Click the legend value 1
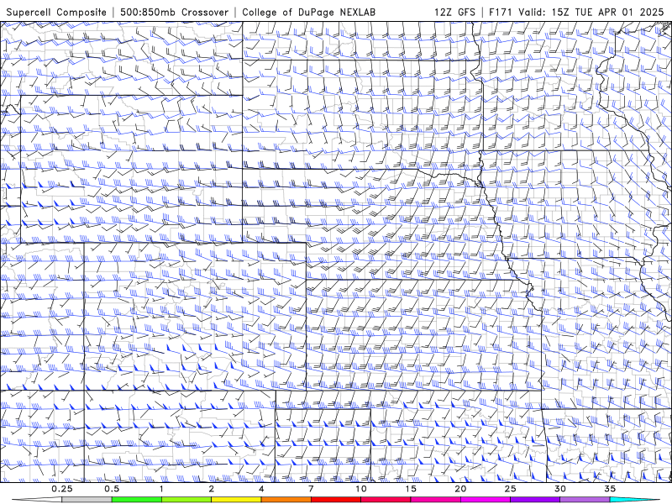 pos(161,489)
